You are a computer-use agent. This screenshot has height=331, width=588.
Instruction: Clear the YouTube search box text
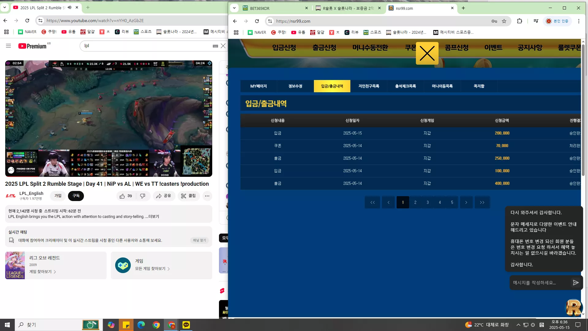pyautogui.click(x=223, y=46)
